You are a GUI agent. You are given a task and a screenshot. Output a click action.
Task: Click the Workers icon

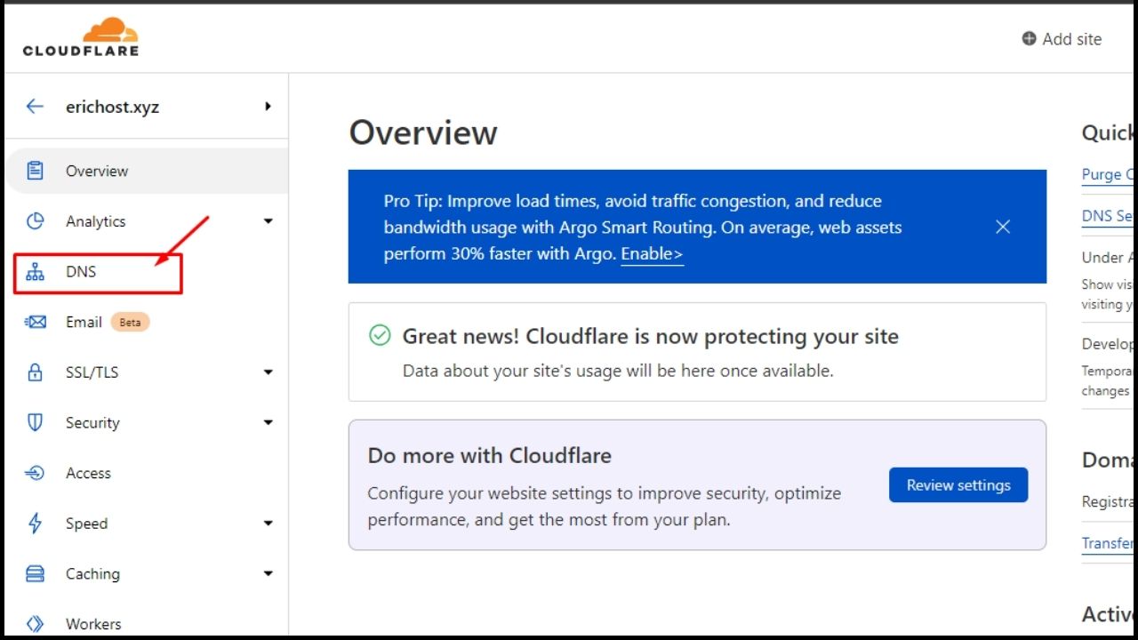coord(35,623)
